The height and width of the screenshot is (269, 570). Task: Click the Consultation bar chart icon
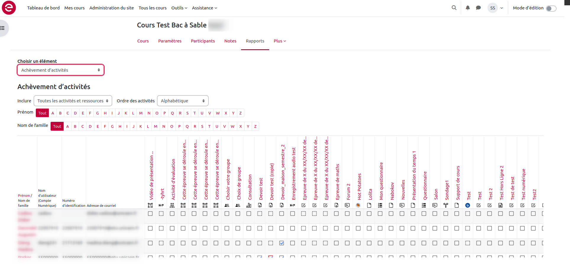tap(249, 205)
